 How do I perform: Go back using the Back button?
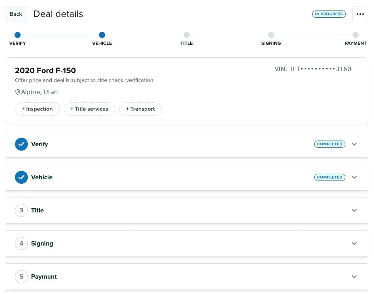click(x=16, y=14)
